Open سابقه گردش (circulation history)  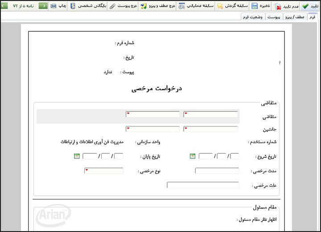coord(232,6)
